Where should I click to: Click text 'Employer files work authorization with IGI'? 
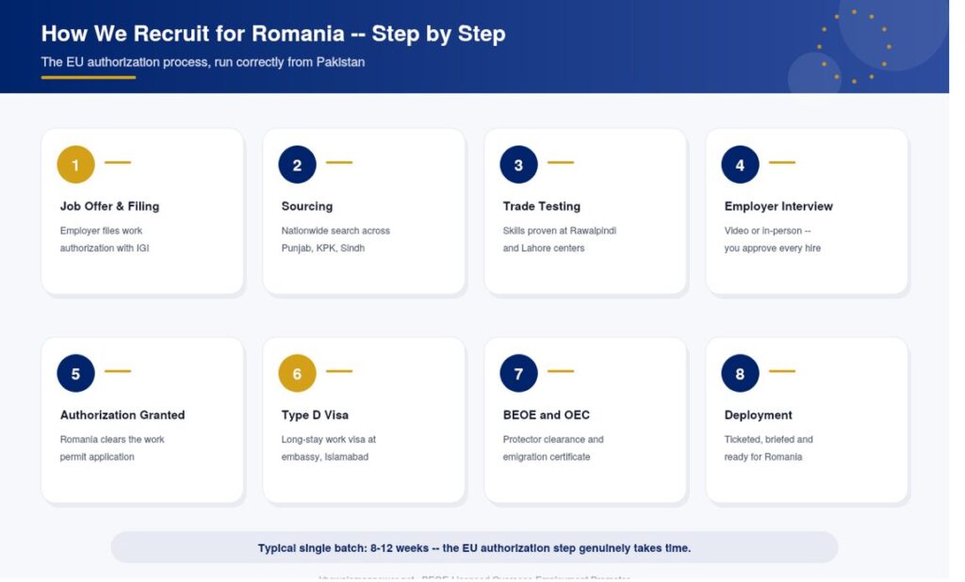pos(105,239)
